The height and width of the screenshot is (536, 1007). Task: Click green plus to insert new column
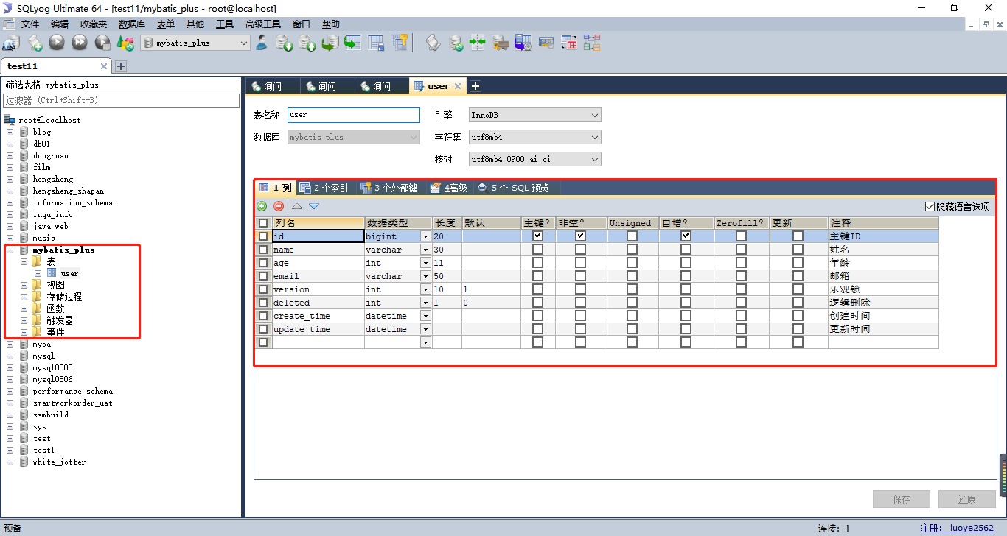point(262,207)
